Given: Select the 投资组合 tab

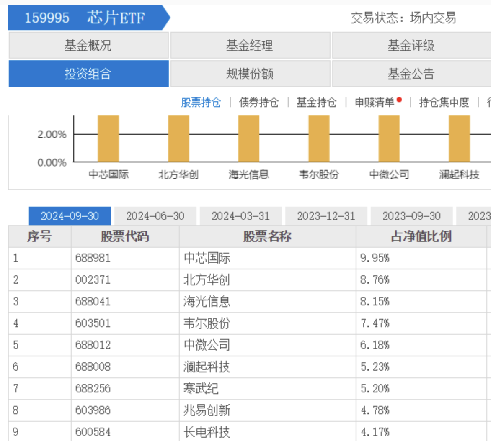Looking at the screenshot, I should pyautogui.click(x=88, y=74).
